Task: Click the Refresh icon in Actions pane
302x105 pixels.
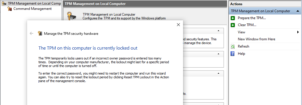Action: [233, 46]
